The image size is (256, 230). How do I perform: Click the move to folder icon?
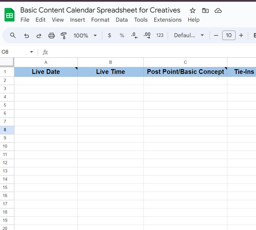pyautogui.click(x=205, y=10)
